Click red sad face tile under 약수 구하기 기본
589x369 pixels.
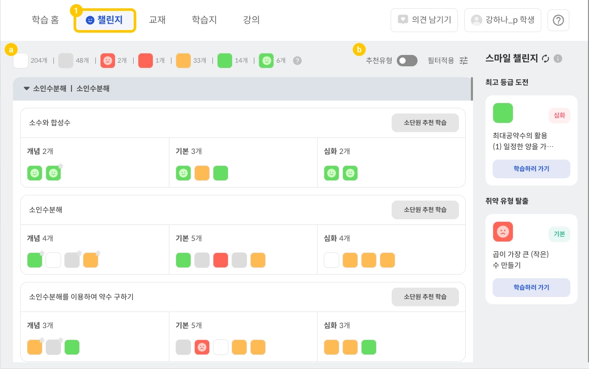(x=202, y=347)
